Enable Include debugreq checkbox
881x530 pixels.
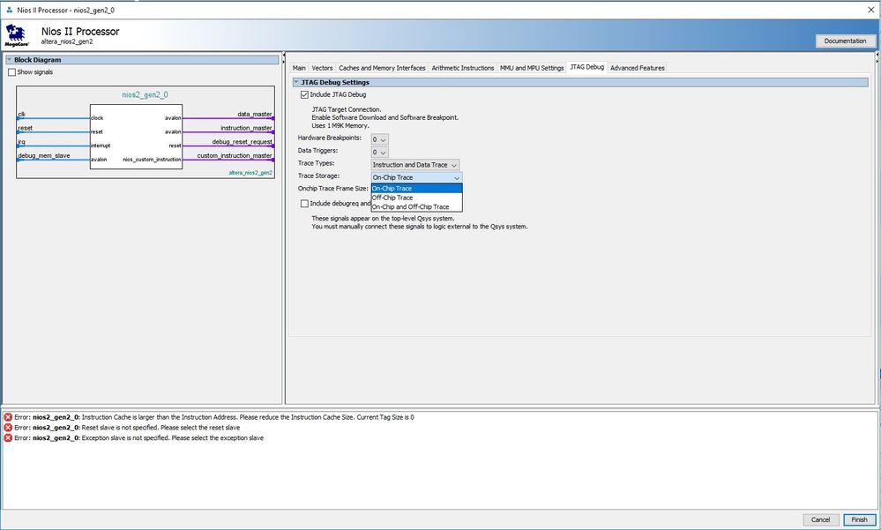304,204
